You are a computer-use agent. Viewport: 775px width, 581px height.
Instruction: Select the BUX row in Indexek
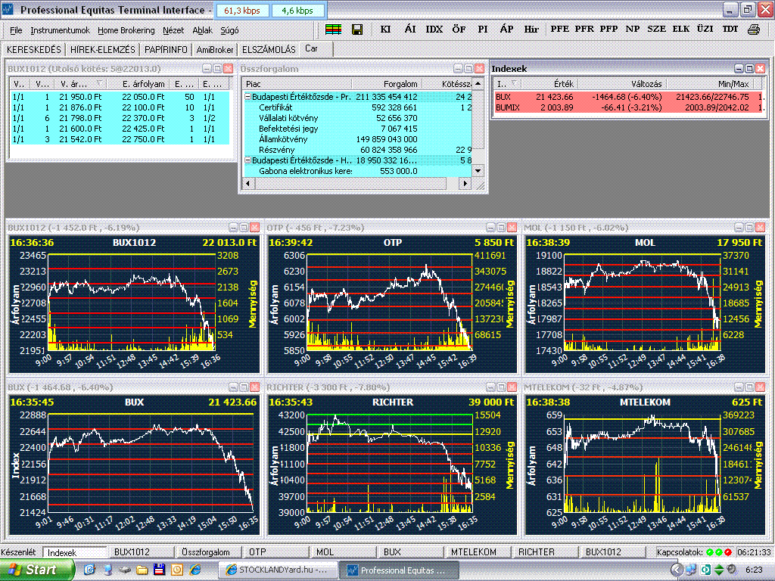tap(630, 97)
